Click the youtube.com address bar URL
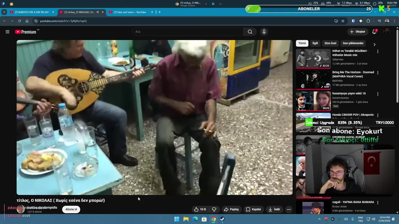 point(63,21)
